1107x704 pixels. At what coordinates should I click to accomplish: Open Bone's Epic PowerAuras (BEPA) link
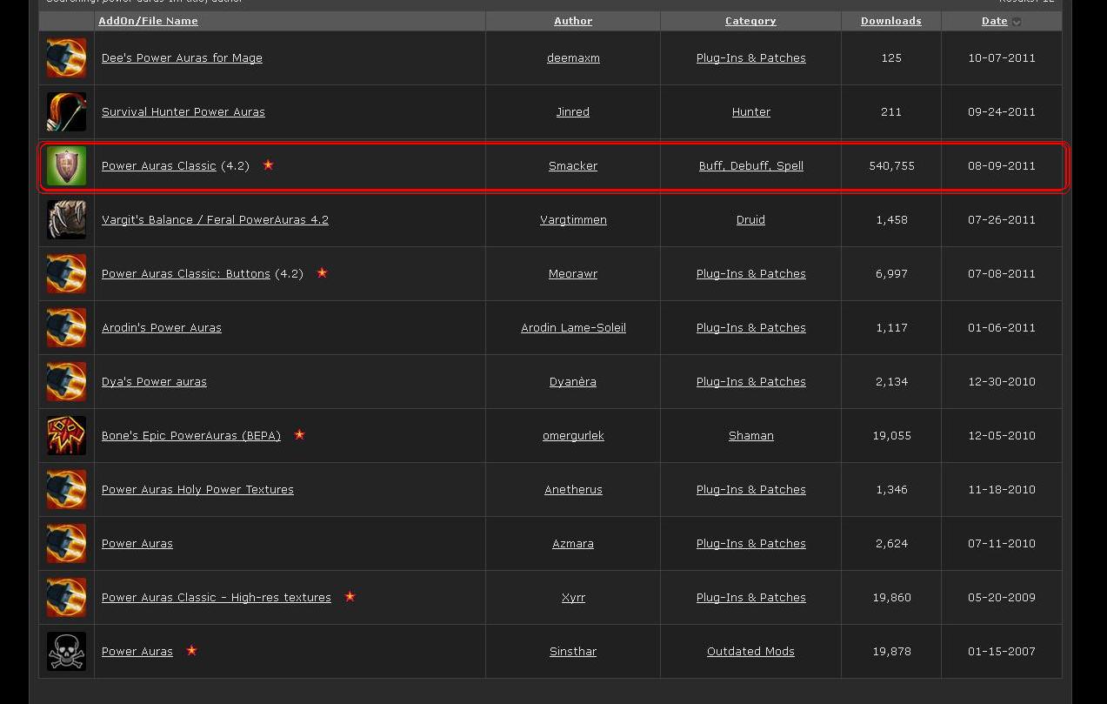click(191, 436)
